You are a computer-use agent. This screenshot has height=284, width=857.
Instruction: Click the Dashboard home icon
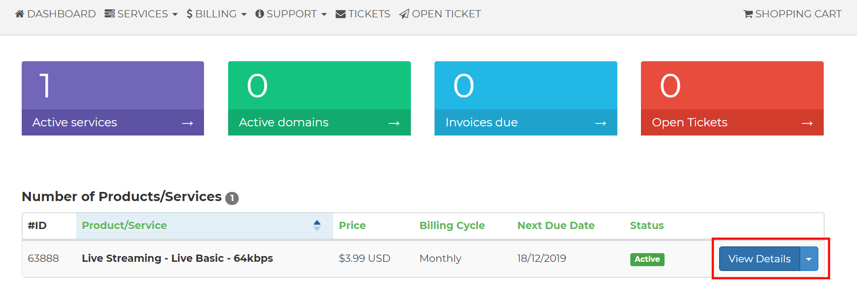(20, 14)
